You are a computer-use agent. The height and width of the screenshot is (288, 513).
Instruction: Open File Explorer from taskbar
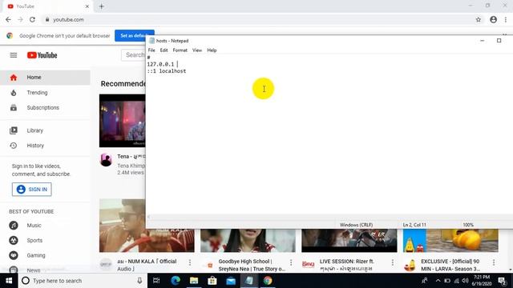[194, 281]
